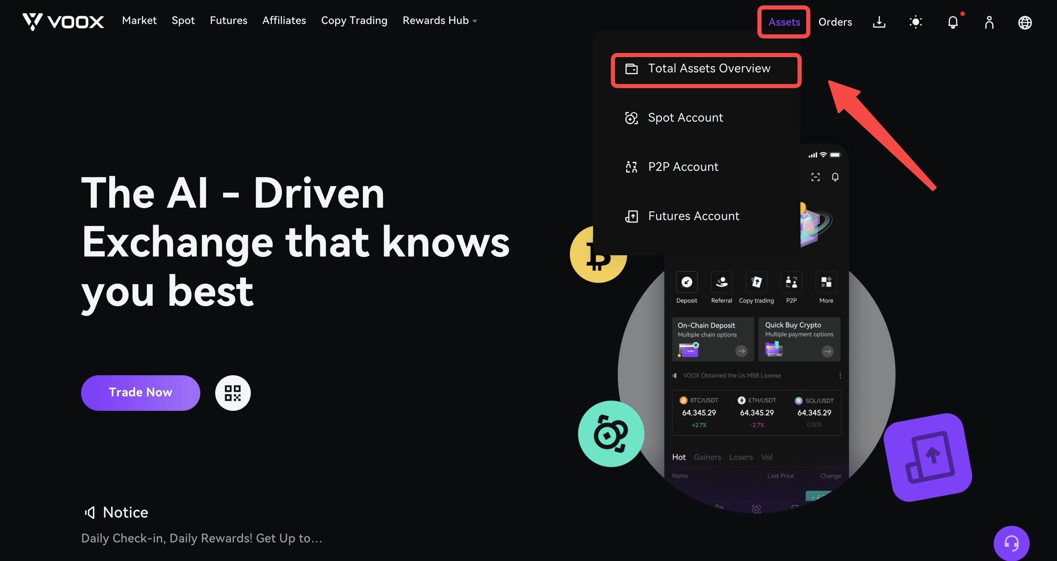Click the green spot coin badge
This screenshot has width=1057, height=561.
(x=611, y=434)
